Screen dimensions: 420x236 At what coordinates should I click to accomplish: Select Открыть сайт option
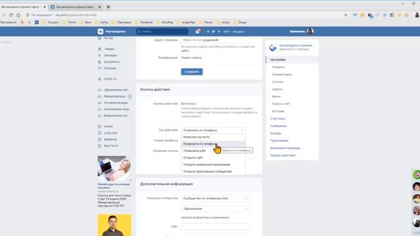[213, 158]
